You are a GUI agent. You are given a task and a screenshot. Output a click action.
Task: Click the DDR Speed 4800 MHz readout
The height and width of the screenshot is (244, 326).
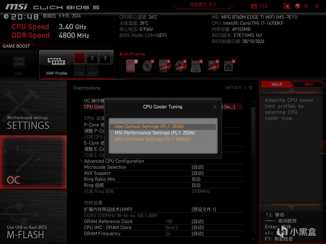point(51,35)
